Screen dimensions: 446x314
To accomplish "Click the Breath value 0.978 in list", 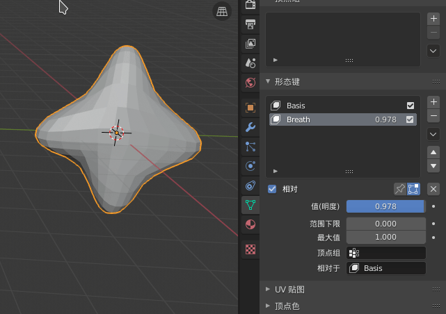I will 385,119.
